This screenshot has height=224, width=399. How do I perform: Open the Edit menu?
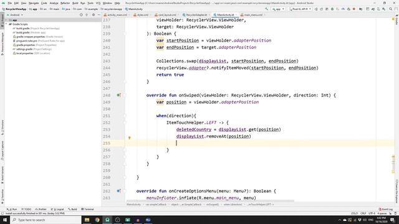coord(16,3)
